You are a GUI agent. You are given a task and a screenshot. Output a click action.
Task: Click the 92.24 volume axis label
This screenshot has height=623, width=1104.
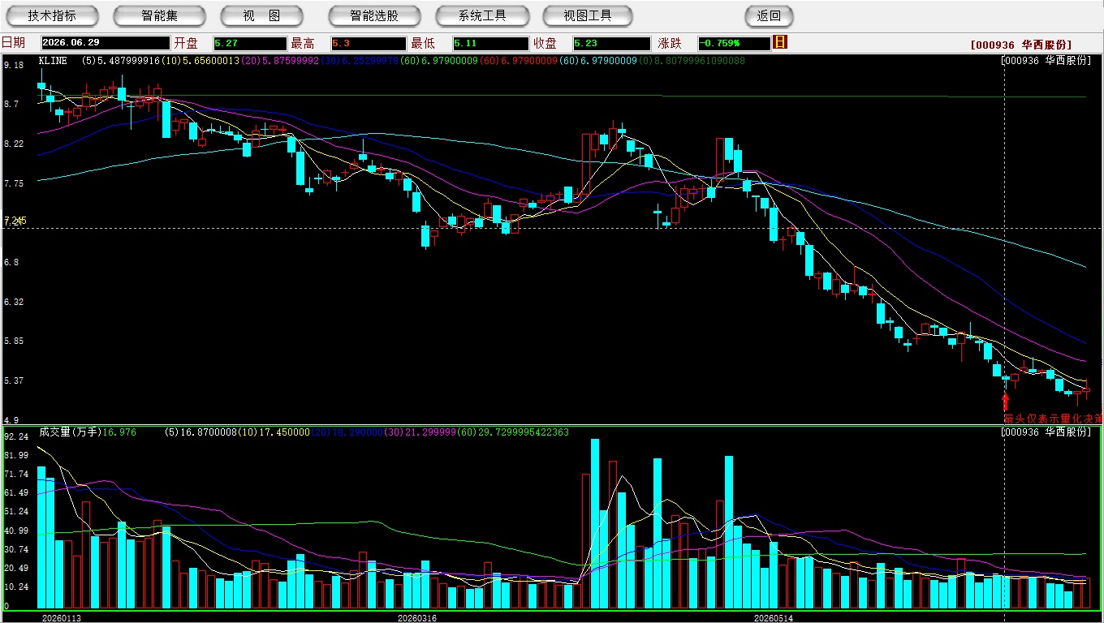pos(16,436)
